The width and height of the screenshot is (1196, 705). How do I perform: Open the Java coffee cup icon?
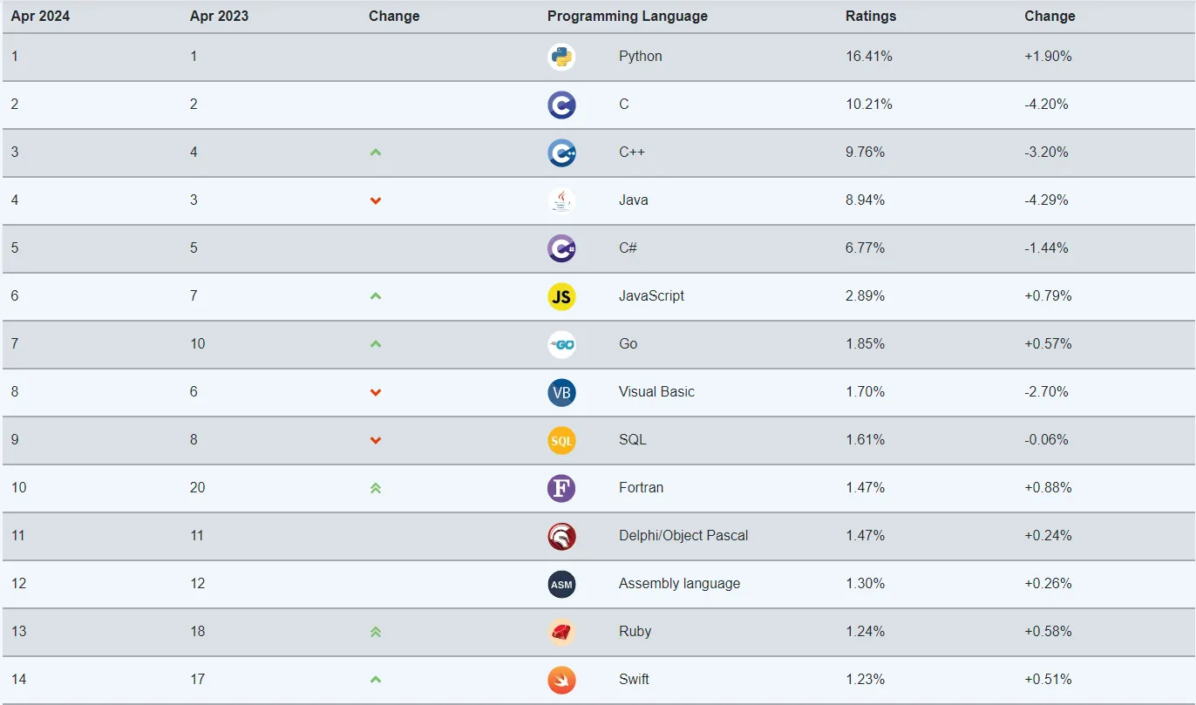(x=561, y=200)
